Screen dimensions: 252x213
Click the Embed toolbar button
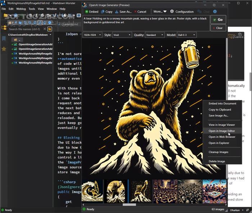(91, 12)
